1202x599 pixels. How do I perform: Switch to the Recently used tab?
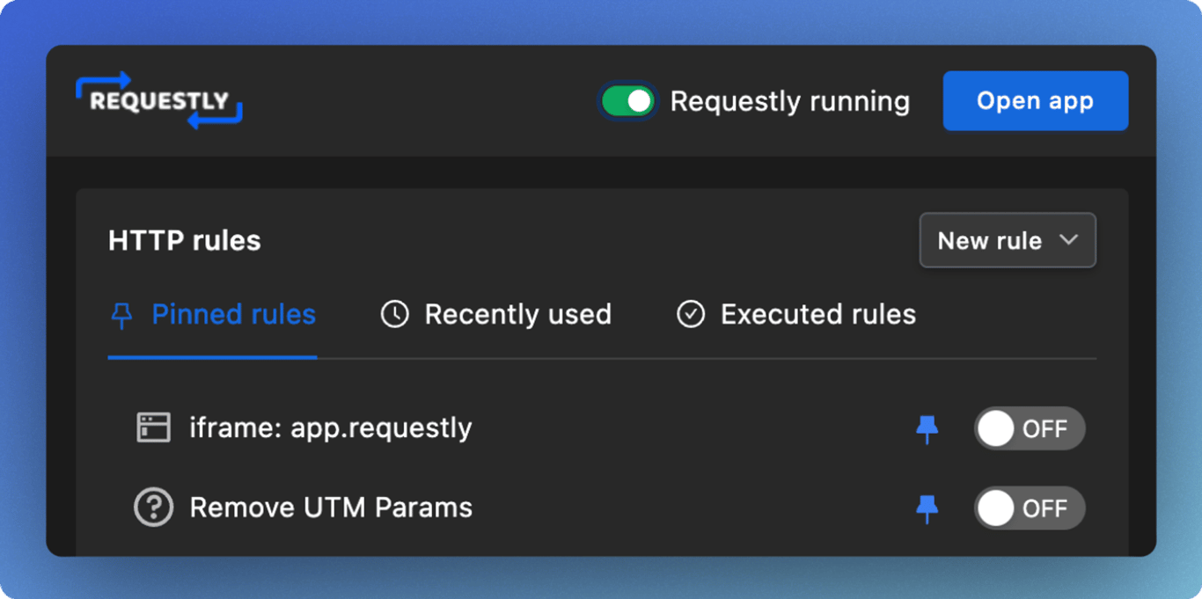tap(517, 315)
